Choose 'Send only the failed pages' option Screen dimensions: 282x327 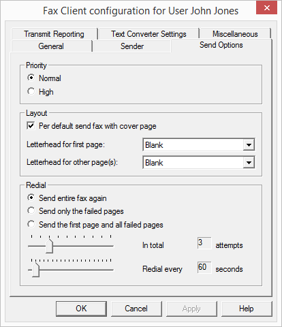tap(31, 211)
